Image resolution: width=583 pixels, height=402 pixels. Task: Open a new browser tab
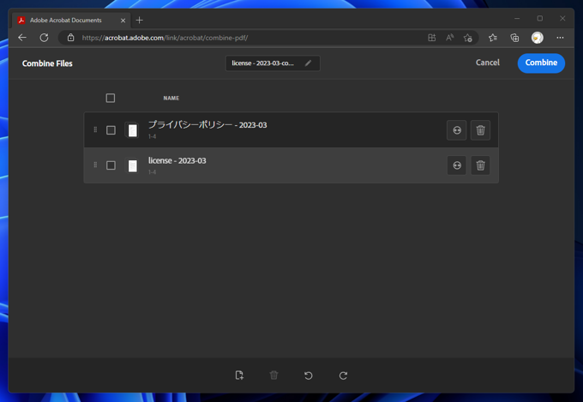(x=140, y=20)
